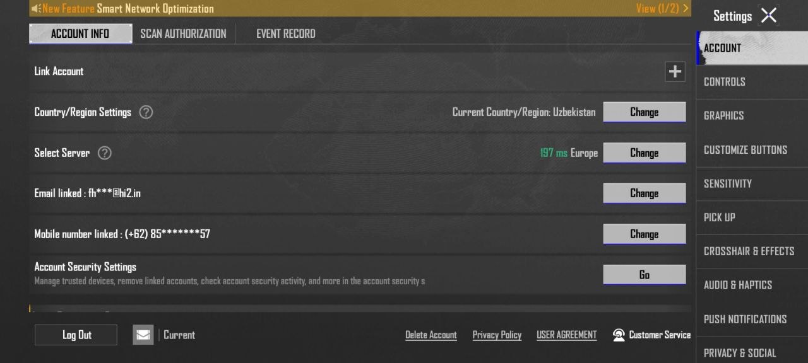Click the plus icon to link account

click(675, 72)
